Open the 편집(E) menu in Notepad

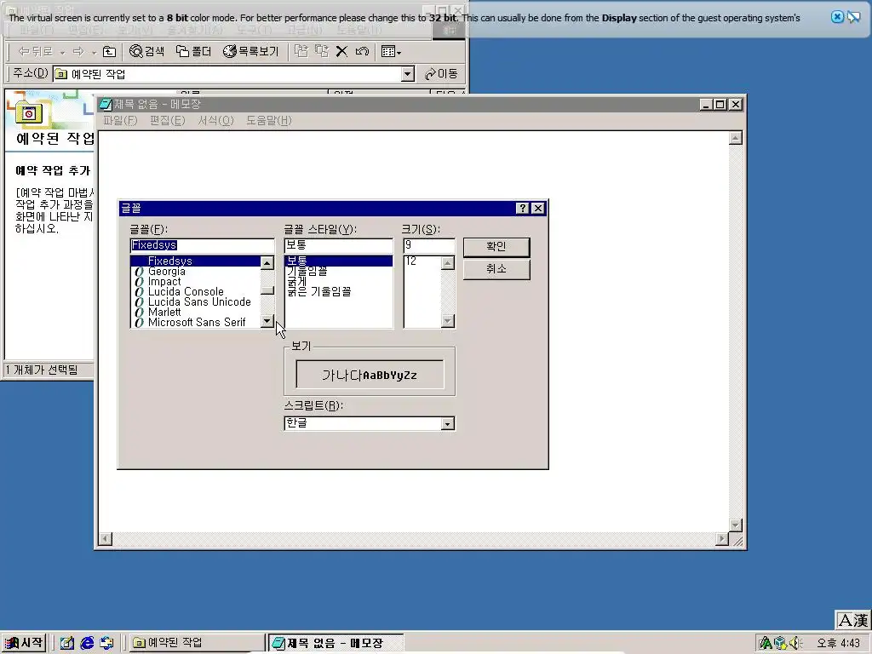tap(168, 120)
